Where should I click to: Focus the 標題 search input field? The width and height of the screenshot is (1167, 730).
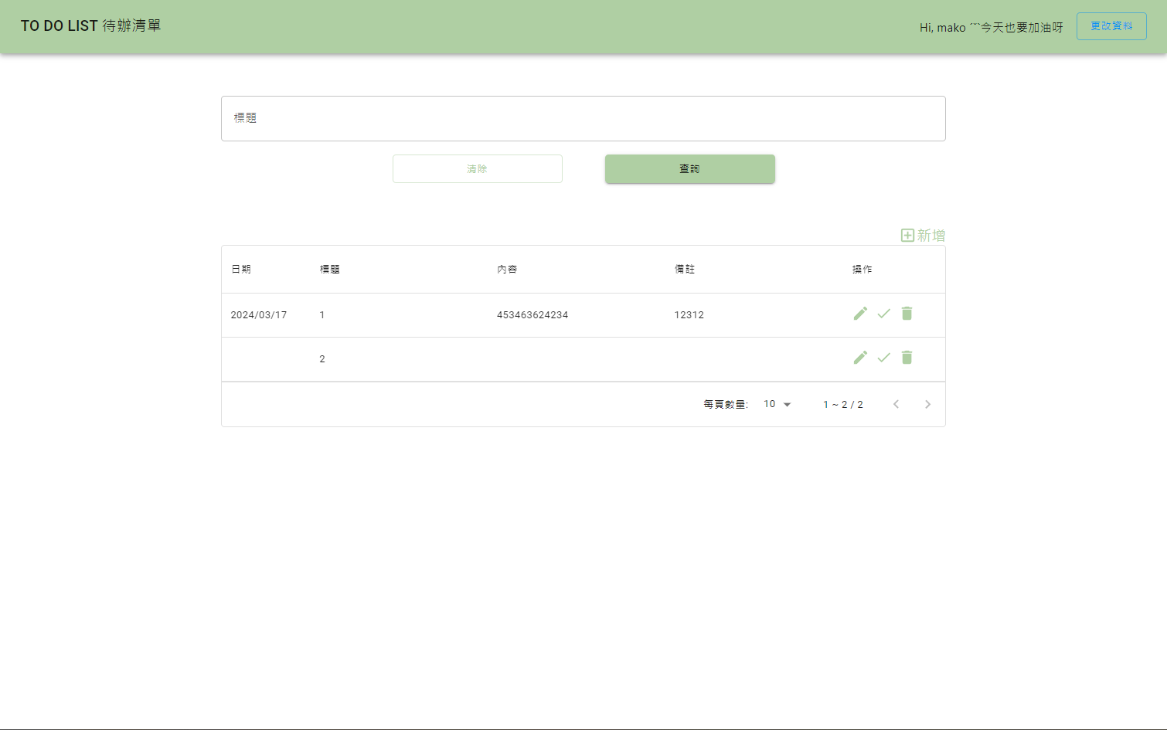point(583,118)
